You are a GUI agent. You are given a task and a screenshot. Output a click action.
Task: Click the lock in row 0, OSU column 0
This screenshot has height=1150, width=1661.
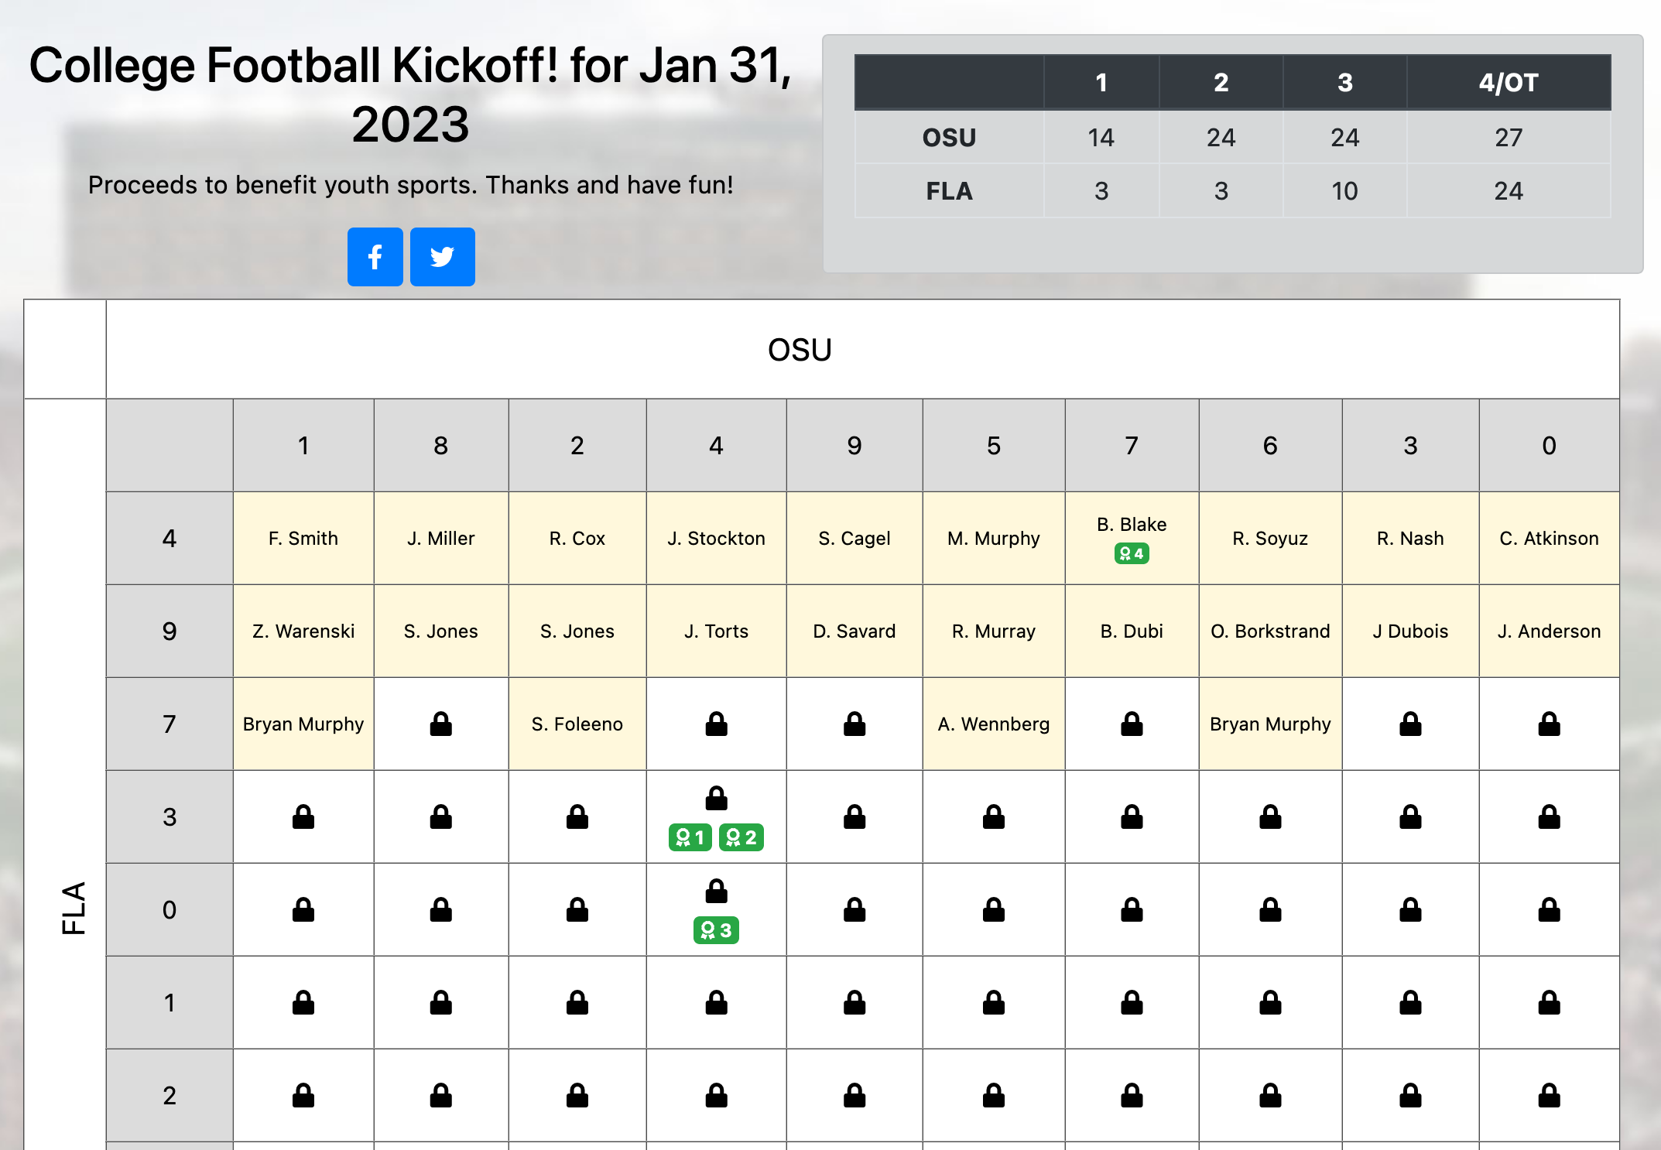click(1550, 910)
